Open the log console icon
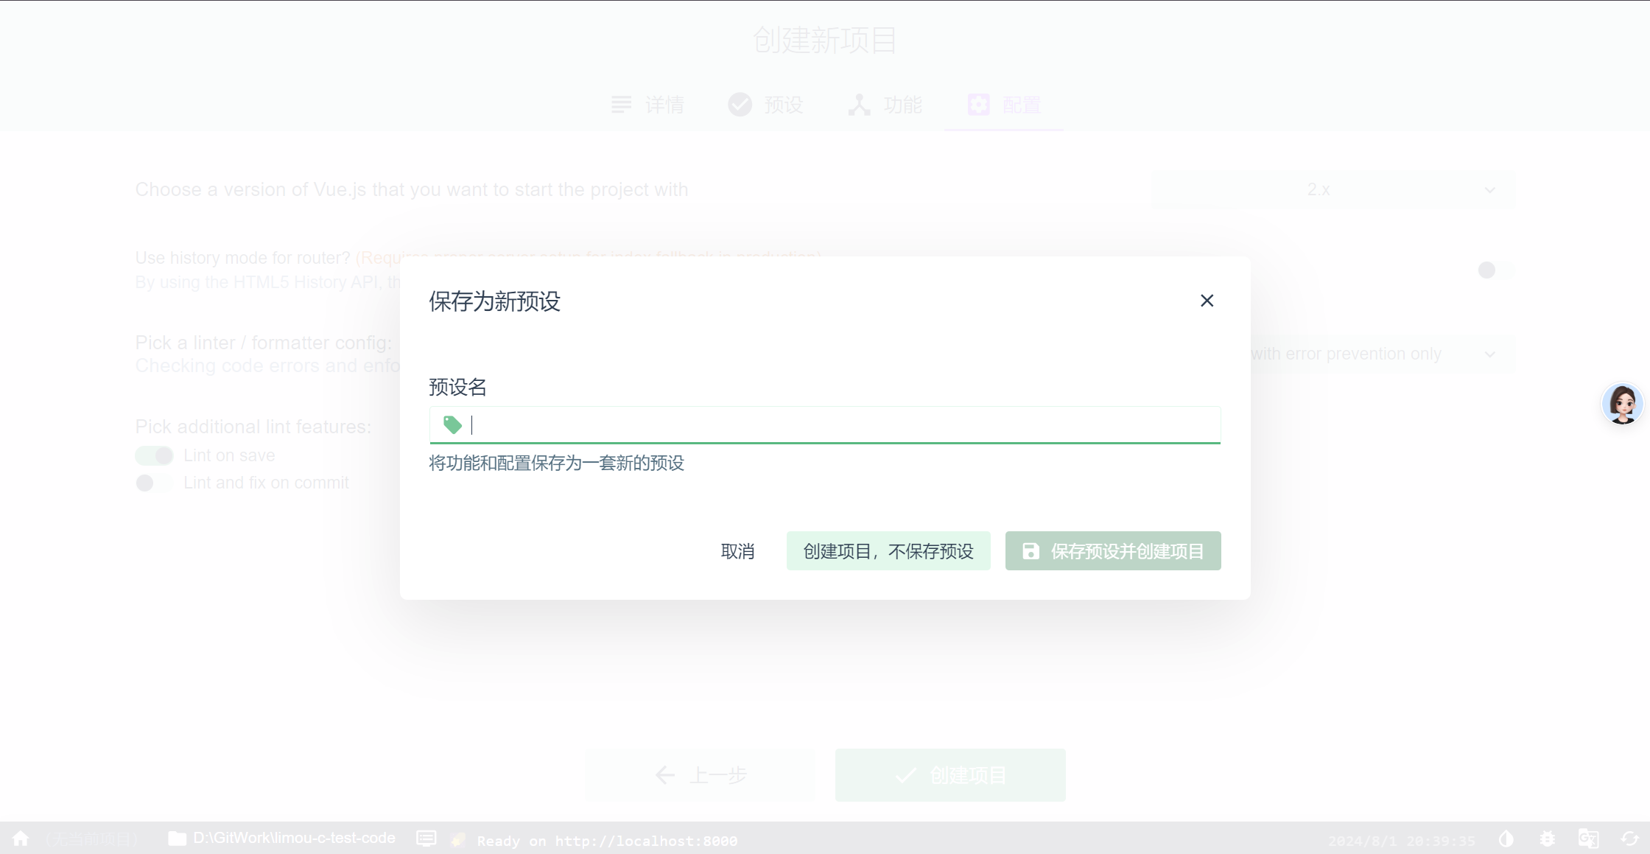Image resolution: width=1650 pixels, height=854 pixels. click(x=426, y=839)
